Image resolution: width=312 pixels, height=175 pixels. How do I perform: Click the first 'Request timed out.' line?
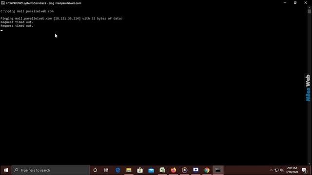pyautogui.click(x=17, y=22)
